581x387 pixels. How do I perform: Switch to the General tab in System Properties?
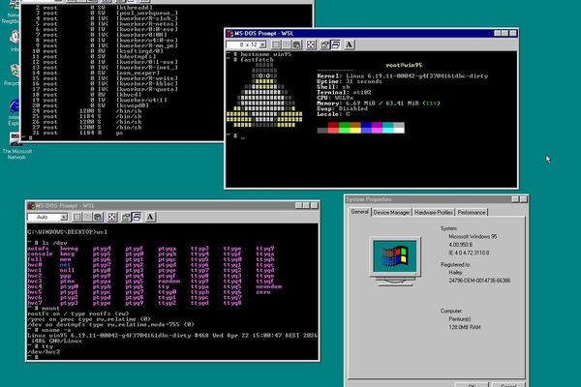[360, 212]
